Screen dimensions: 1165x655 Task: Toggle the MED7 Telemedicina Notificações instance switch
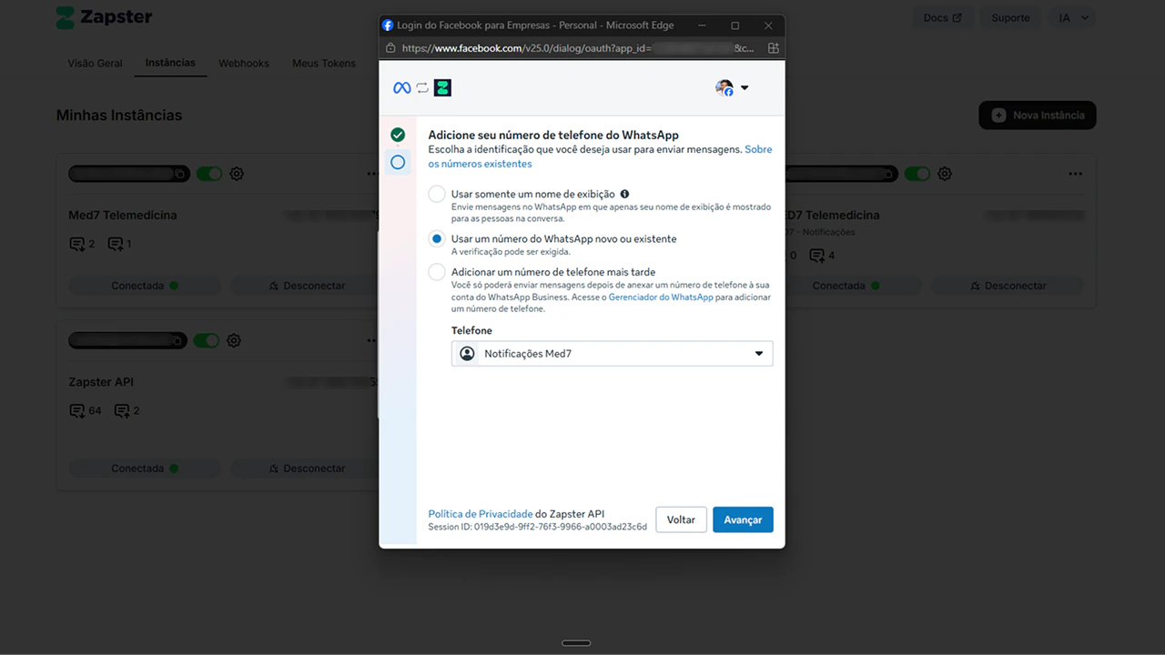[x=917, y=174]
